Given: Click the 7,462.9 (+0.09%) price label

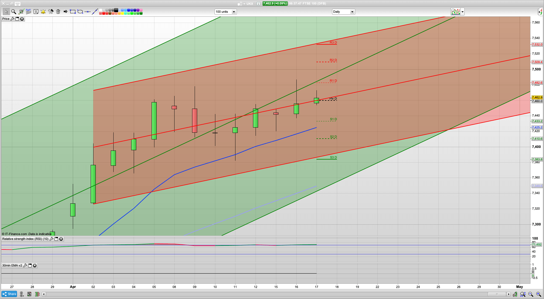Looking at the screenshot, I should 275,4.
